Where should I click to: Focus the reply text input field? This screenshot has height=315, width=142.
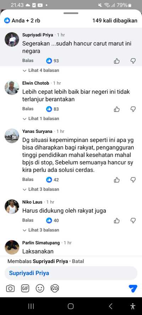pyautogui.click(x=71, y=273)
